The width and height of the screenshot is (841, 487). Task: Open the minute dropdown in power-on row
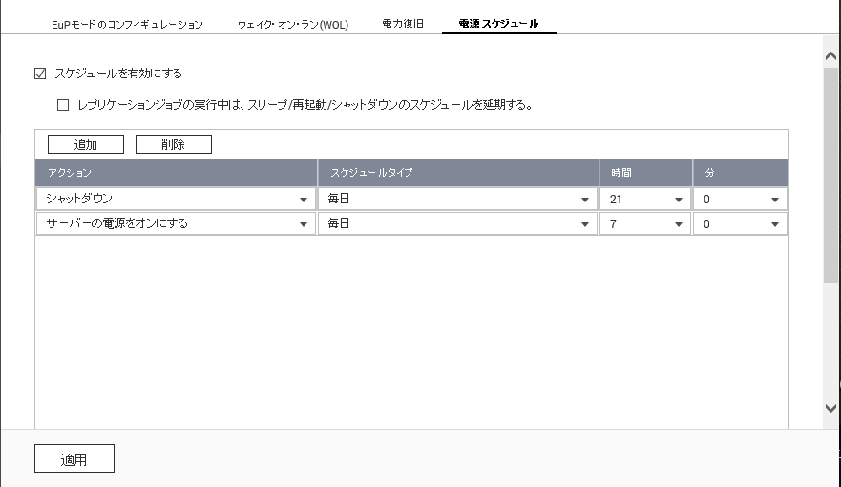740,223
